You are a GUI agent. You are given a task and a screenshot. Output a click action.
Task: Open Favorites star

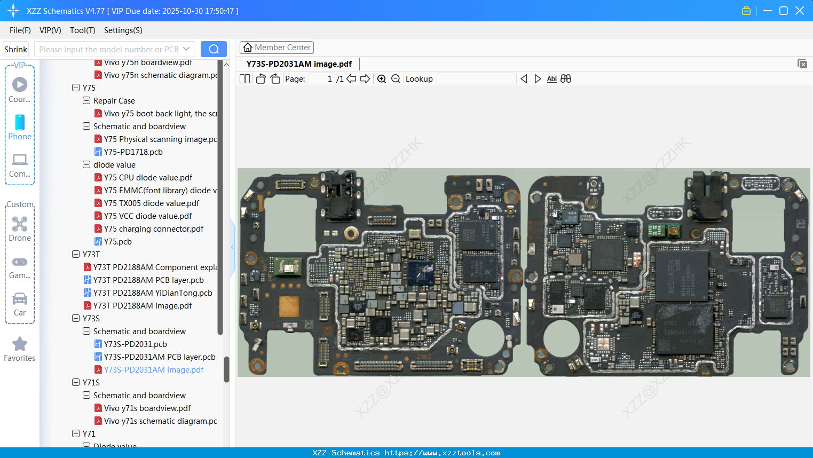[x=20, y=350]
